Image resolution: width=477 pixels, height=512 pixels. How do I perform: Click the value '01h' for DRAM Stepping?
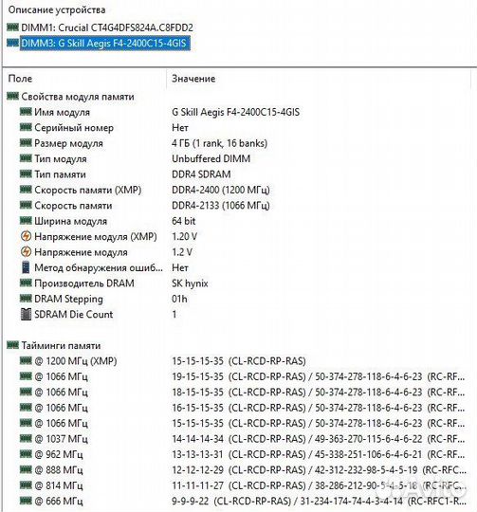point(179,299)
